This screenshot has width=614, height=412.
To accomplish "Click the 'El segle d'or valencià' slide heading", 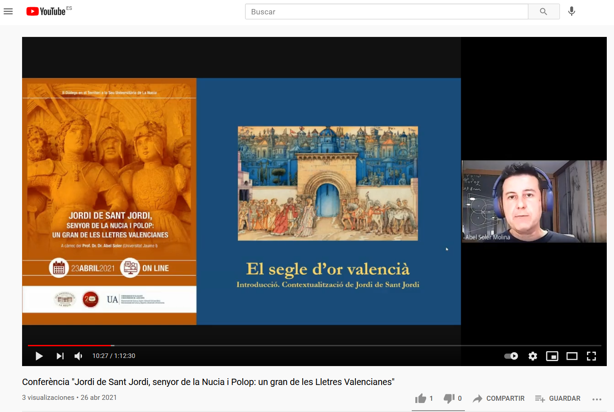I will click(x=328, y=269).
